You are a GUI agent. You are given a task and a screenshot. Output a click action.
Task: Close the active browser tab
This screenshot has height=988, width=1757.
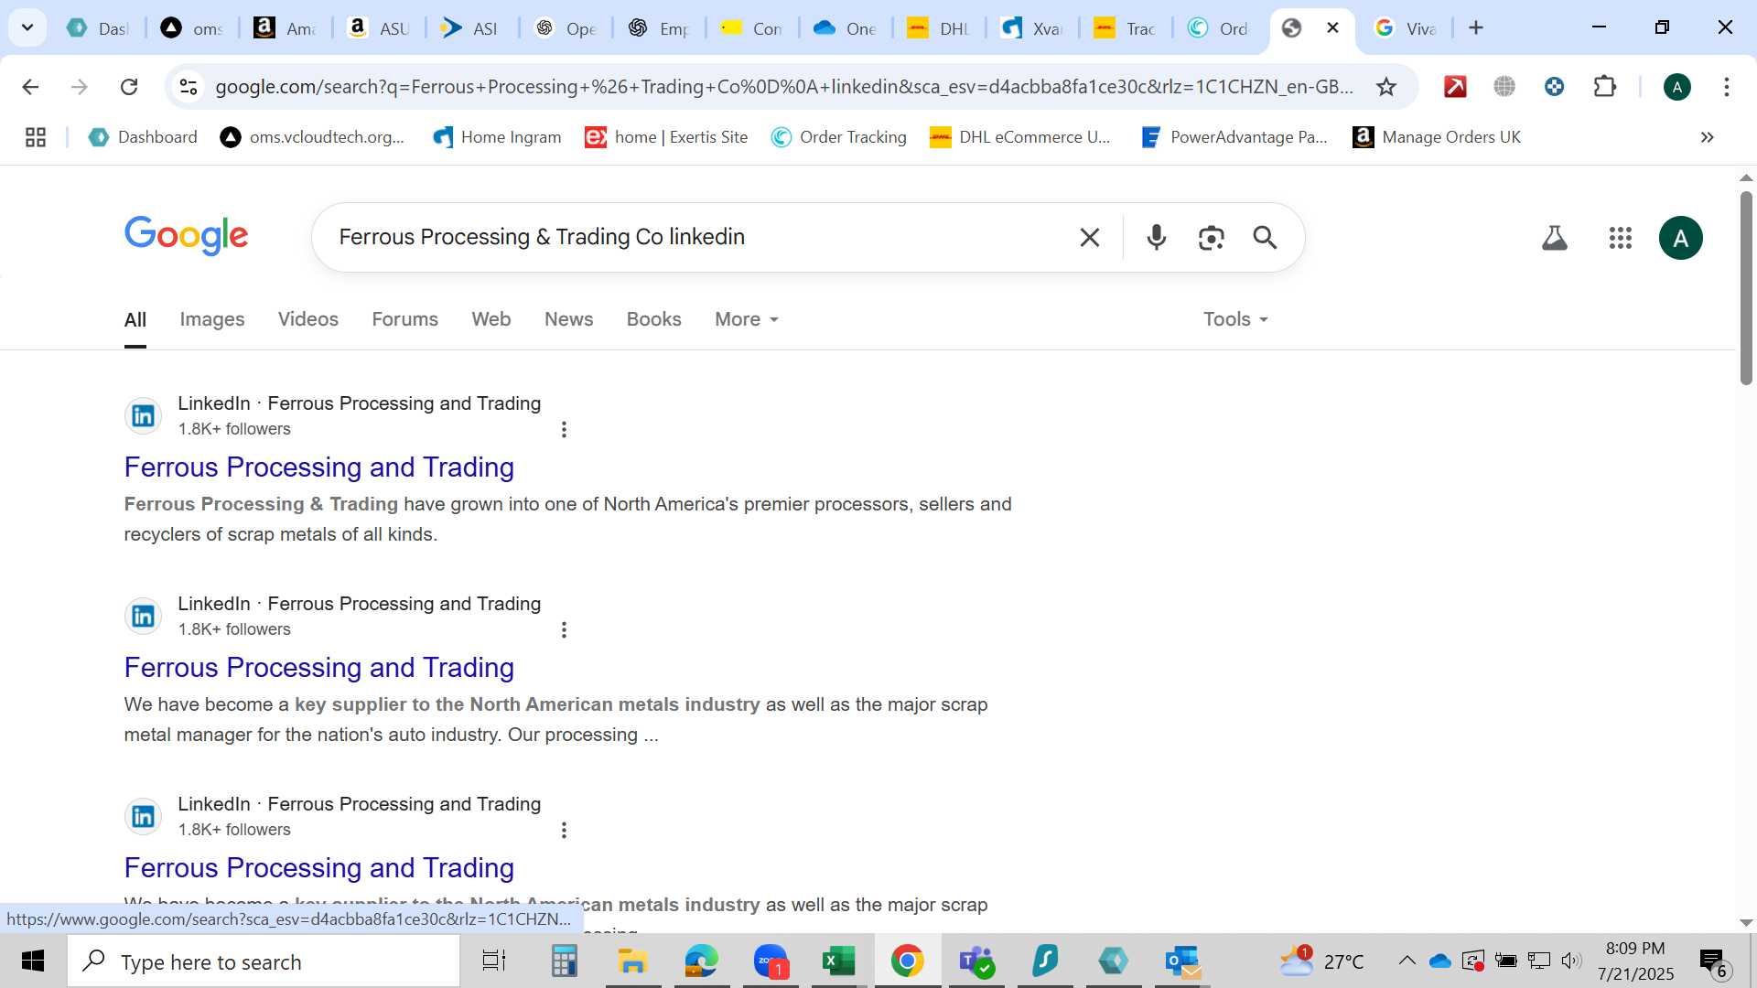pos(1332,27)
